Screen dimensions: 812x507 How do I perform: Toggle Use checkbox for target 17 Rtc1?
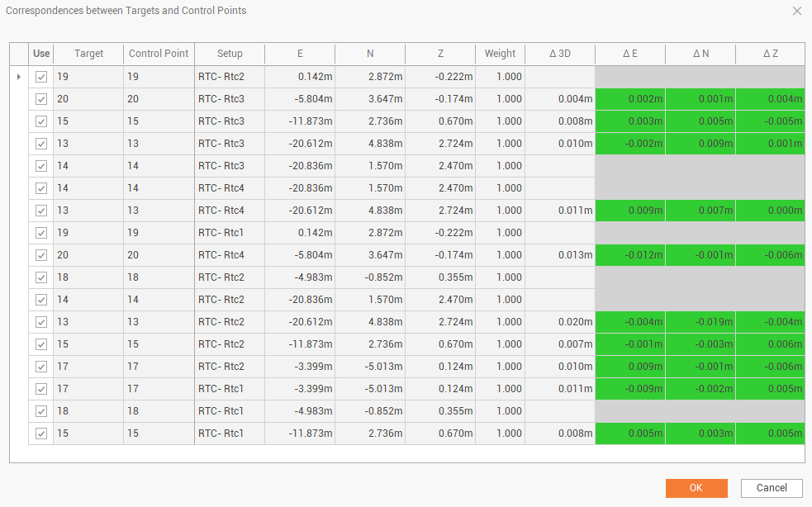click(41, 389)
